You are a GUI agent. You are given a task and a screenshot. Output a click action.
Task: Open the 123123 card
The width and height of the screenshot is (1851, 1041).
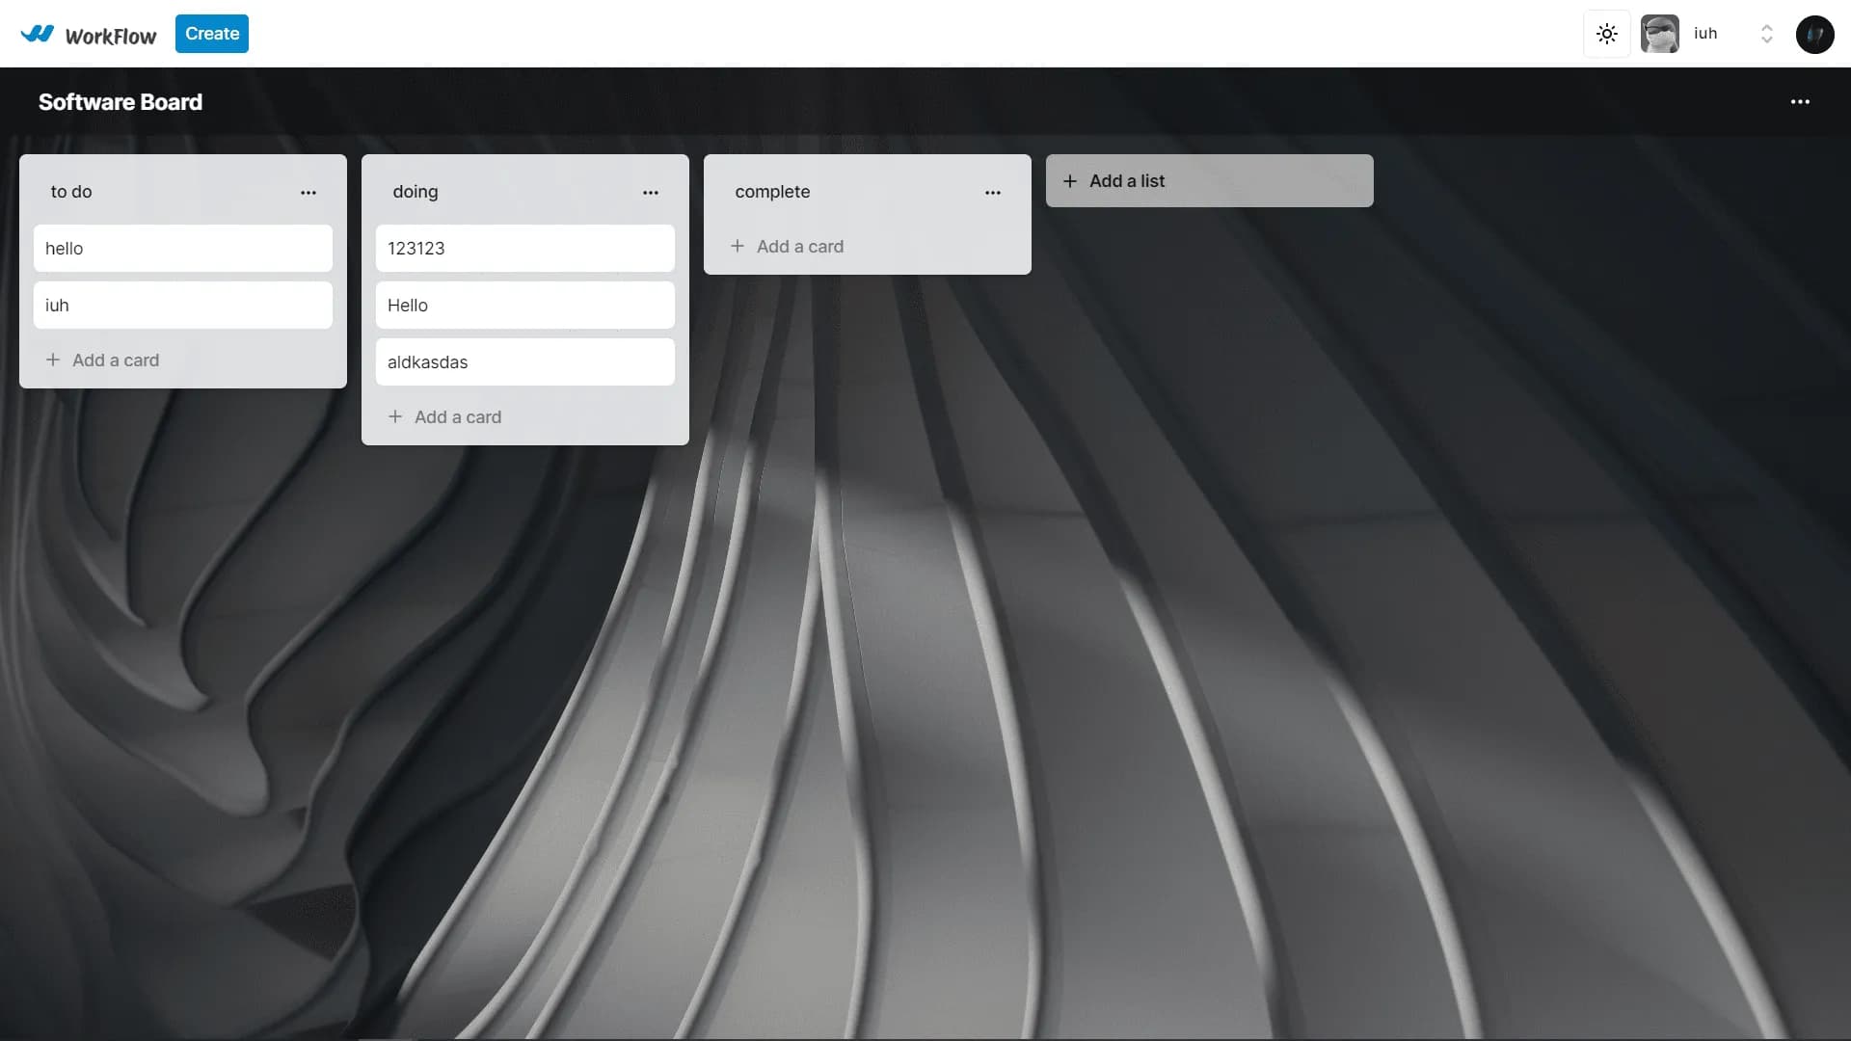click(524, 249)
